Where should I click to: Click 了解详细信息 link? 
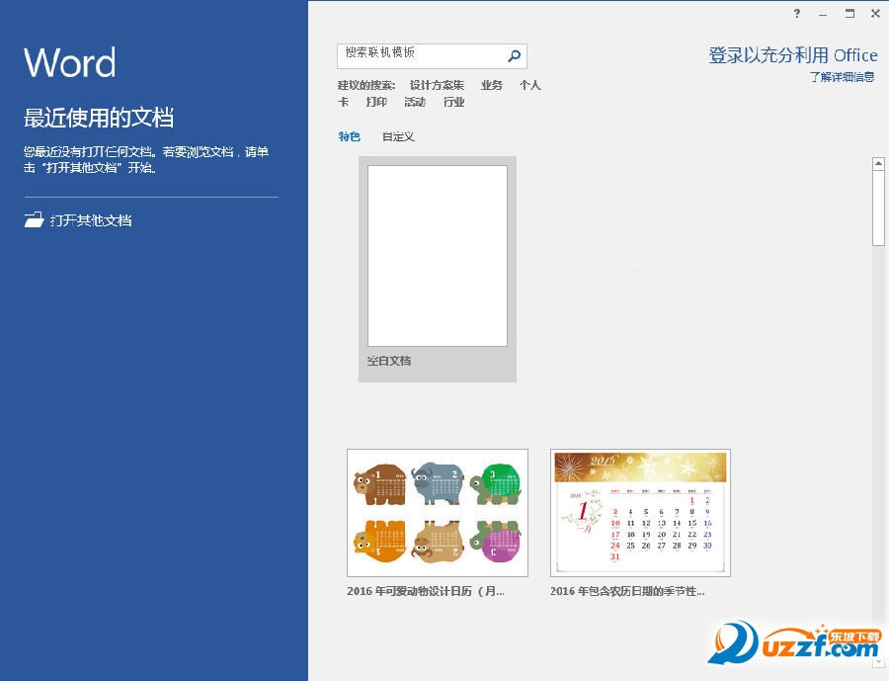[x=842, y=77]
